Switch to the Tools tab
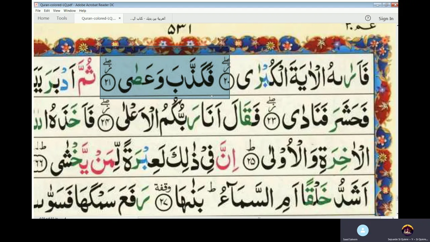Screen dimensions: 430x242 [62, 18]
